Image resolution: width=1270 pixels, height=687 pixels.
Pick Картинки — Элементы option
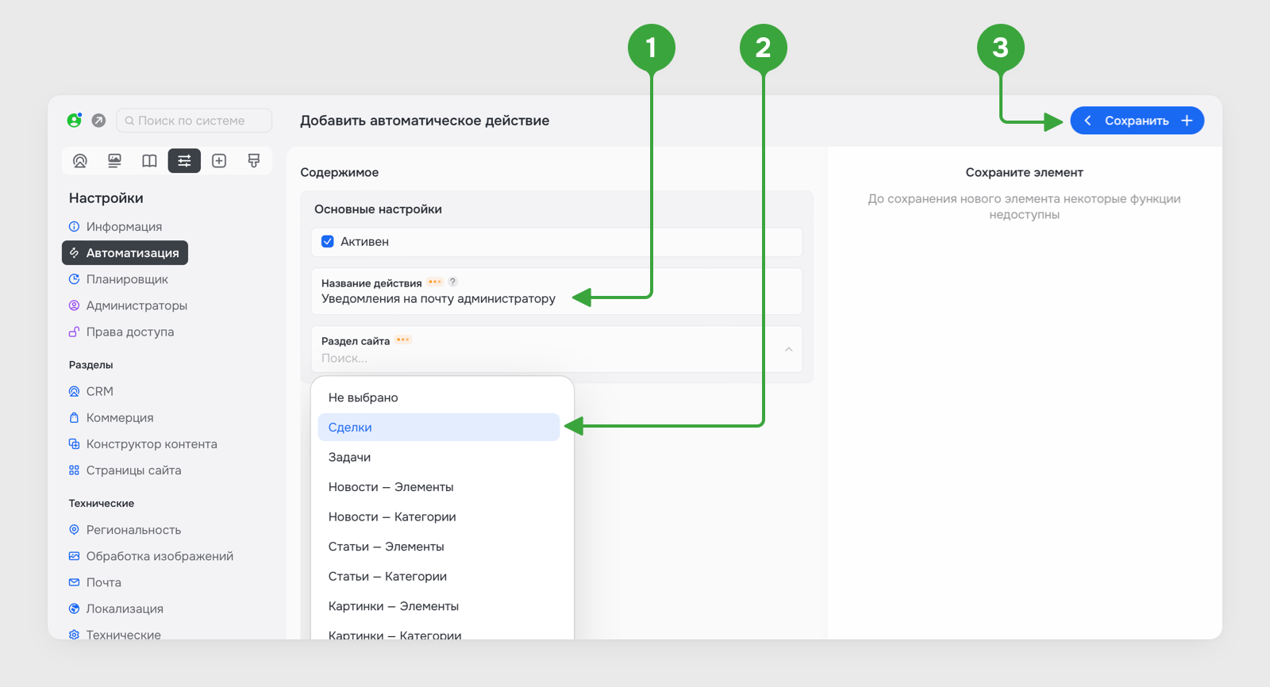[x=439, y=606]
